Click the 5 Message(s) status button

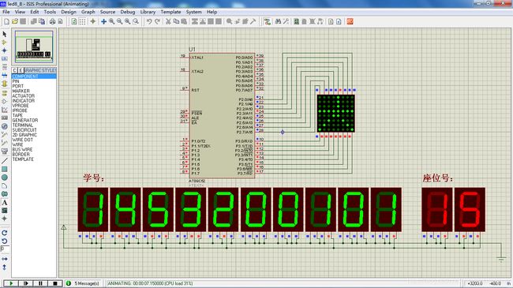click(84, 283)
